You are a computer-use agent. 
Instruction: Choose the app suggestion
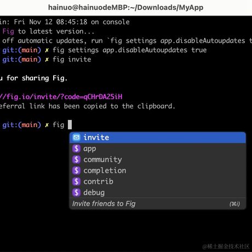pyautogui.click(x=158, y=148)
